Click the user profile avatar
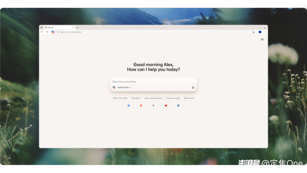The width and height of the screenshot is (307, 173). pos(260,32)
